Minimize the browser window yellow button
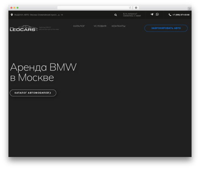 click(x=14, y=8)
